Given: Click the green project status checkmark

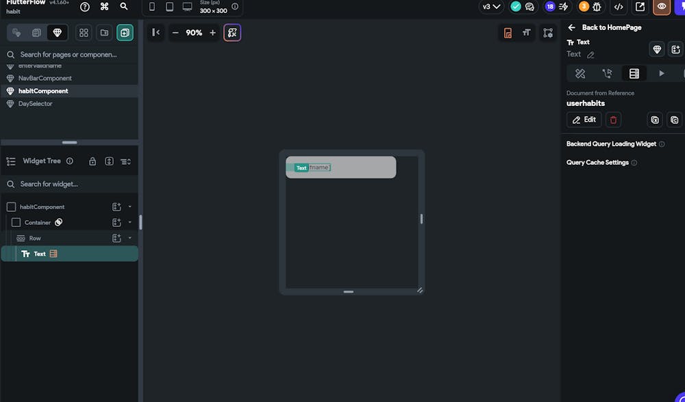Looking at the screenshot, I should click(516, 7).
